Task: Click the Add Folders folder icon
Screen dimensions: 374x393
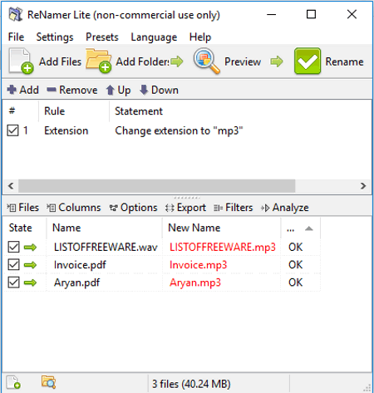Action: [99, 61]
